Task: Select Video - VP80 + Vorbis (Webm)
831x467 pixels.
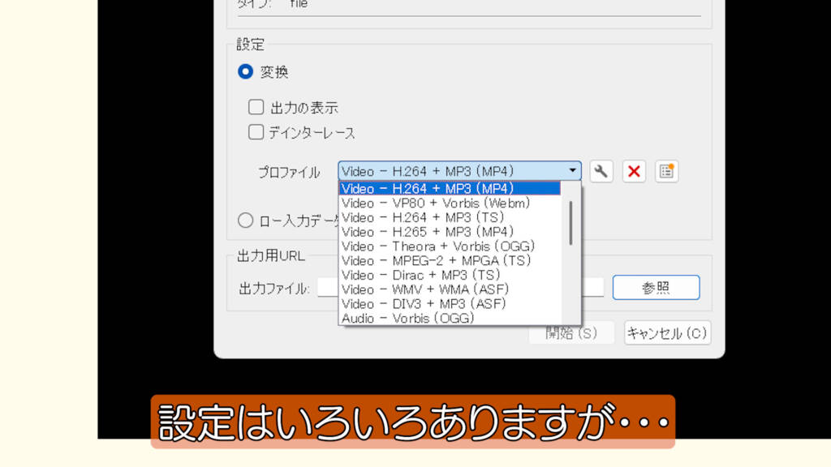Action: (436, 203)
